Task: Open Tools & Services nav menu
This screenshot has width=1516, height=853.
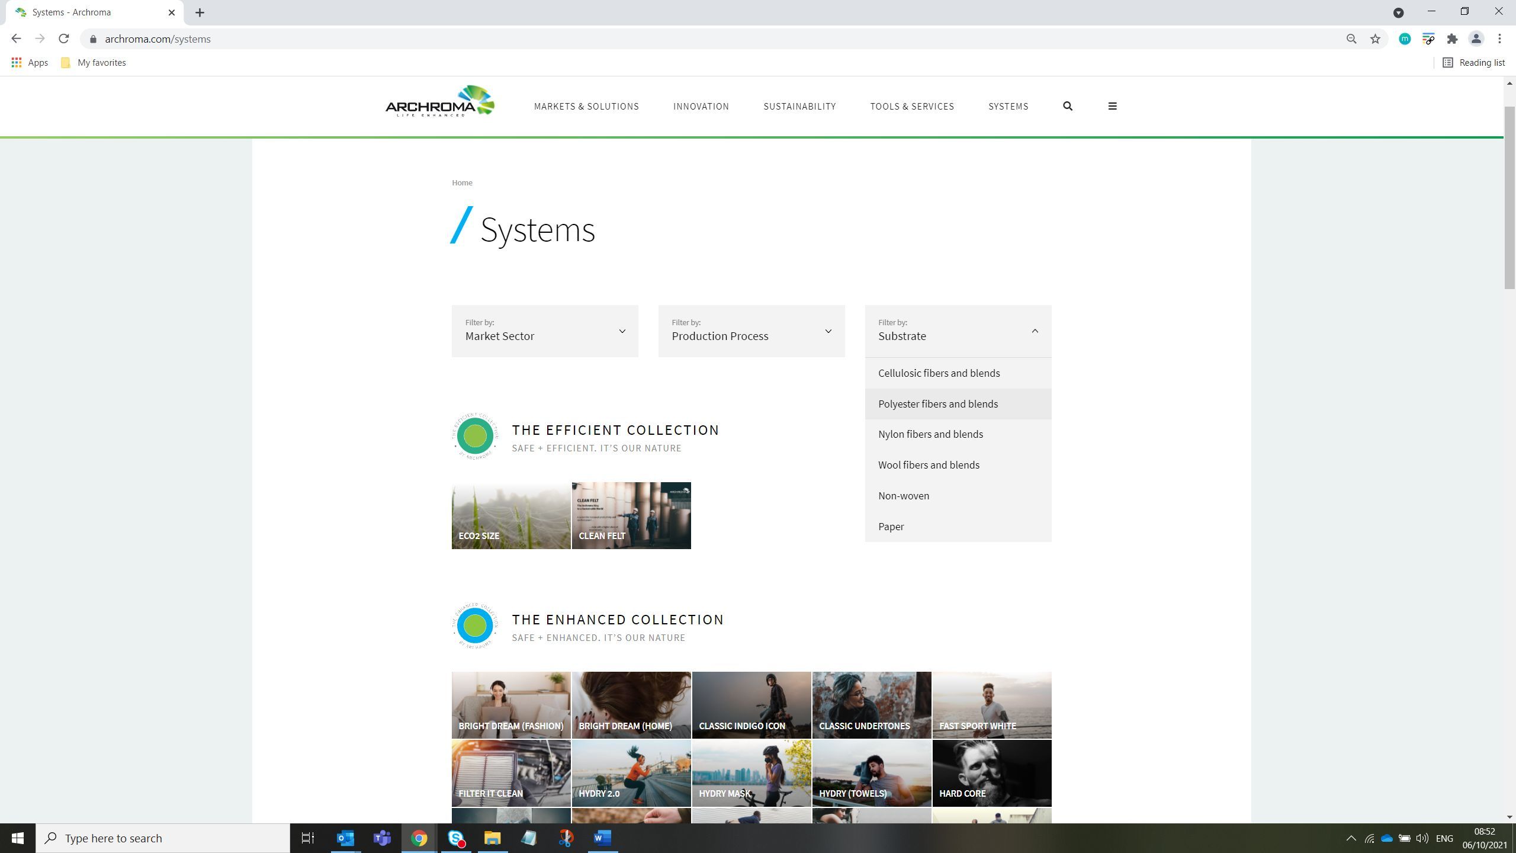Action: [912, 107]
